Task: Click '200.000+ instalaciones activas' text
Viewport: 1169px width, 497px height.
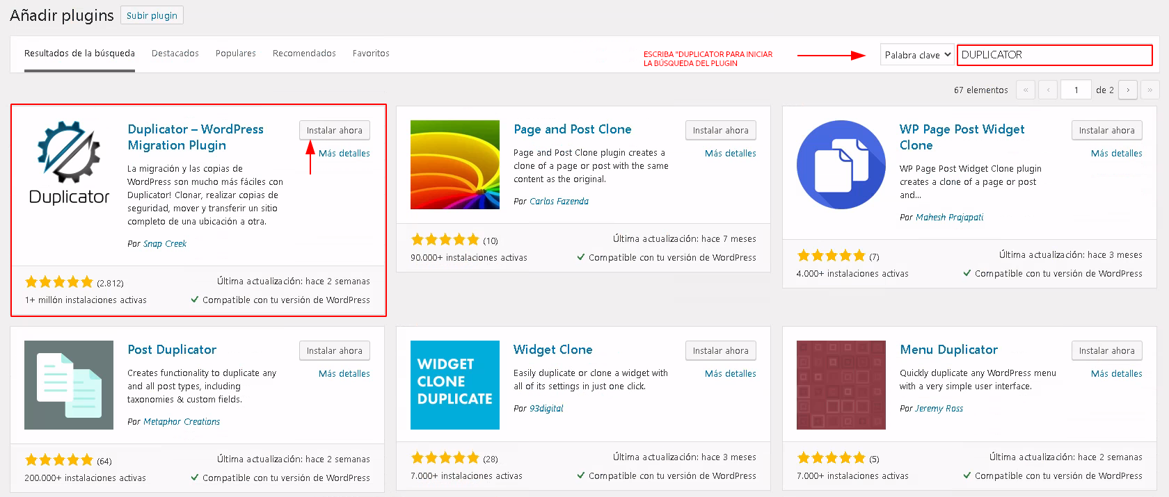Action: pos(85,478)
